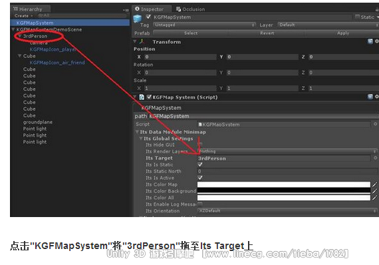Screen dimensions: 379x265
Task: Switch to the Inspector tab
Action: [152, 9]
